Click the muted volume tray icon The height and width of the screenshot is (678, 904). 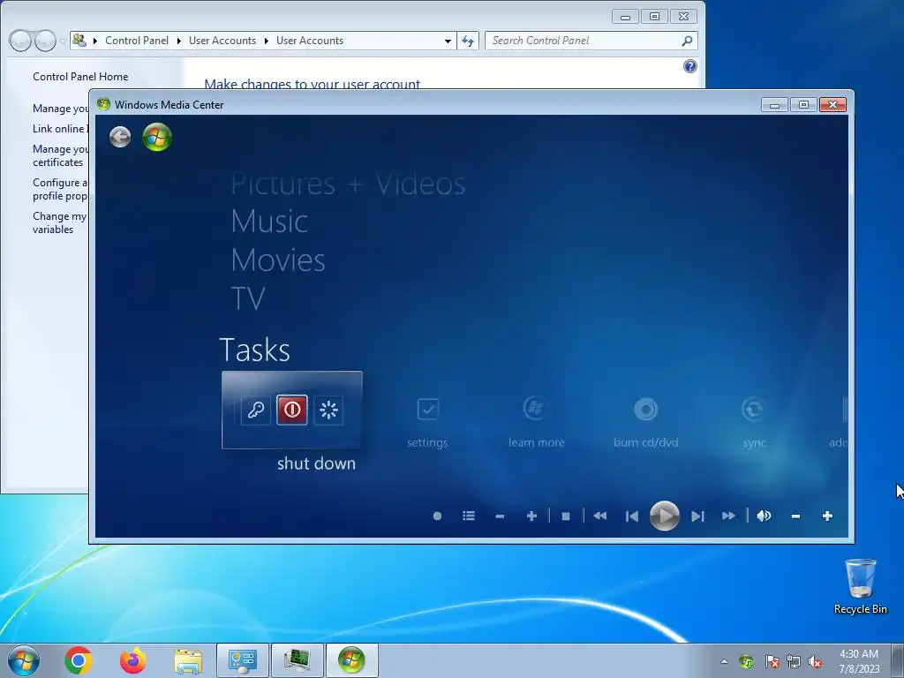coord(815,661)
